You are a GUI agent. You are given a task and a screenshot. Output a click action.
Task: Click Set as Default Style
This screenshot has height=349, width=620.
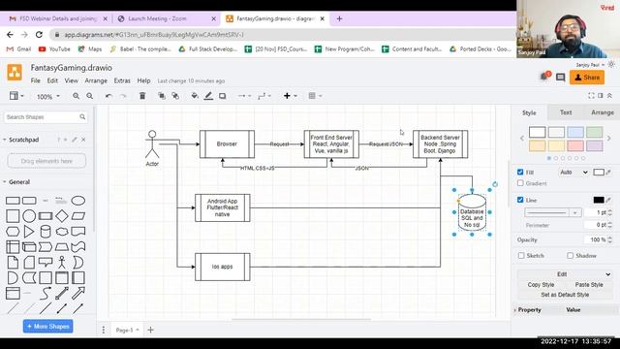565,295
